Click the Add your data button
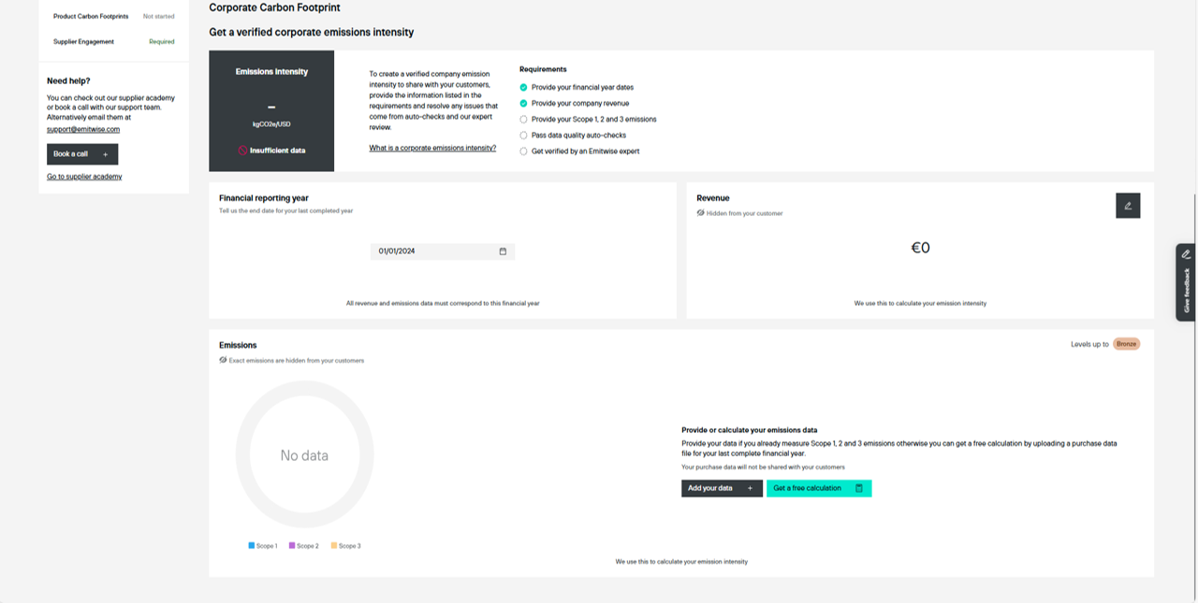The width and height of the screenshot is (1198, 603). pyautogui.click(x=721, y=488)
